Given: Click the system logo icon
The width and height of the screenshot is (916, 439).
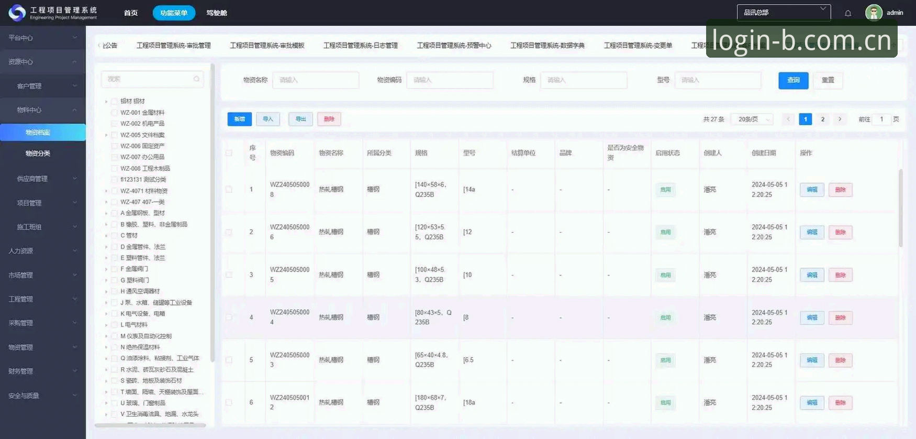Looking at the screenshot, I should [17, 13].
